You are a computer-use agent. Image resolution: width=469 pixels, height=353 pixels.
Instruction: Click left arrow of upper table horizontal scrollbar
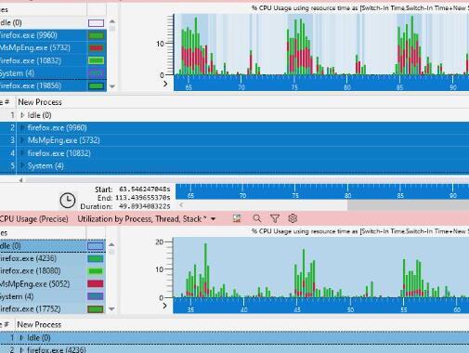coord(20,180)
